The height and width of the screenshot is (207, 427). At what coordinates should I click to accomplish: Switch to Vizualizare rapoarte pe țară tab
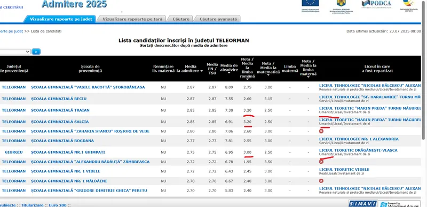pos(132,19)
